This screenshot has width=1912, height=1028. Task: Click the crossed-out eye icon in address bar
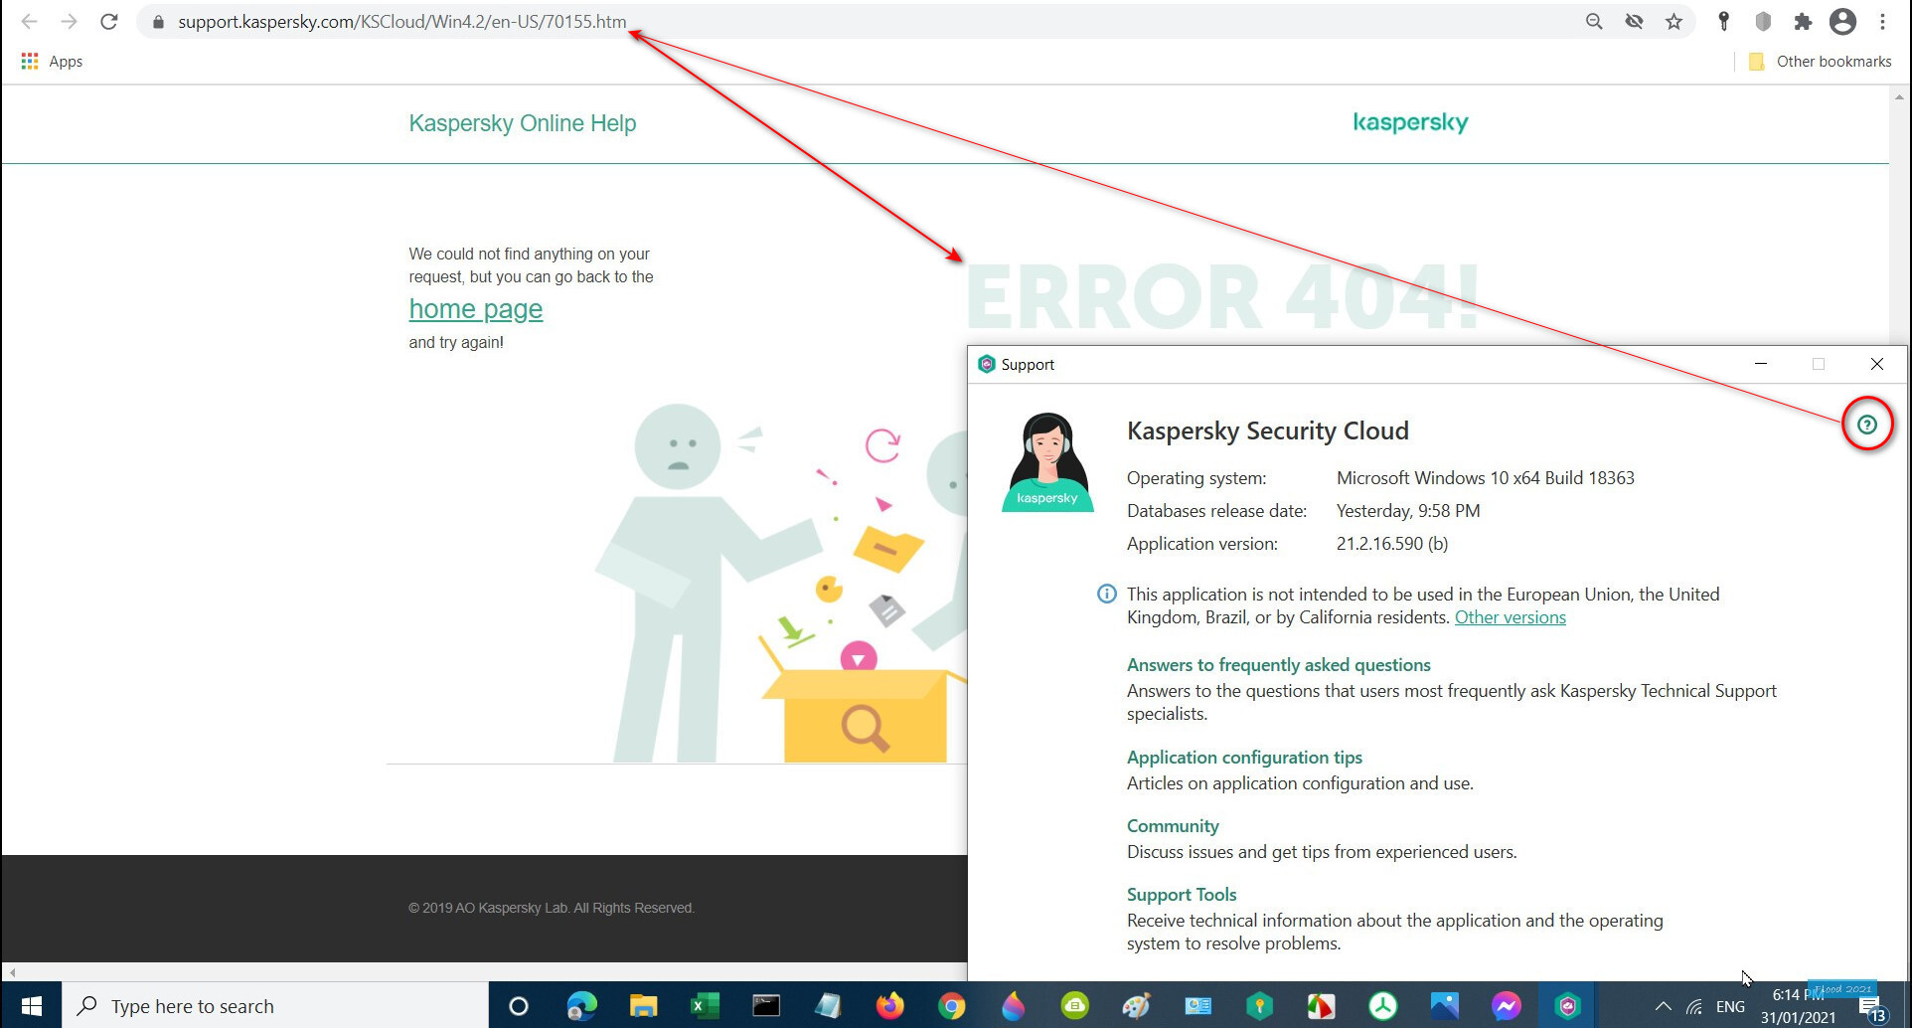[x=1634, y=21]
